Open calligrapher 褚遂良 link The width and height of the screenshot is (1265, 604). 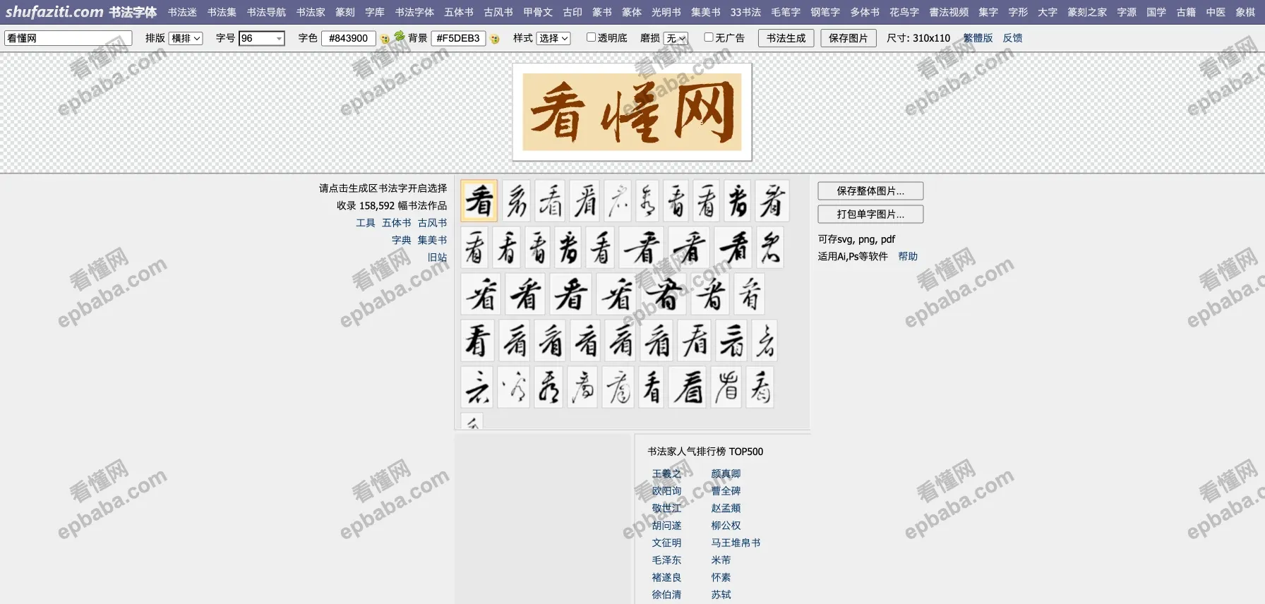[x=666, y=577]
